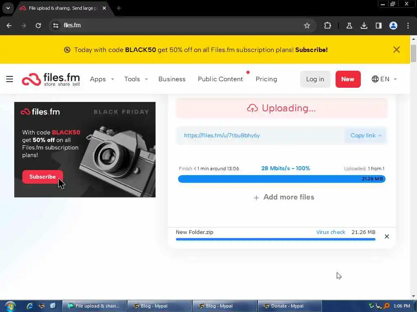417x312 pixels.
Task: Expand the Tools navigation dropdown
Action: coord(136,79)
